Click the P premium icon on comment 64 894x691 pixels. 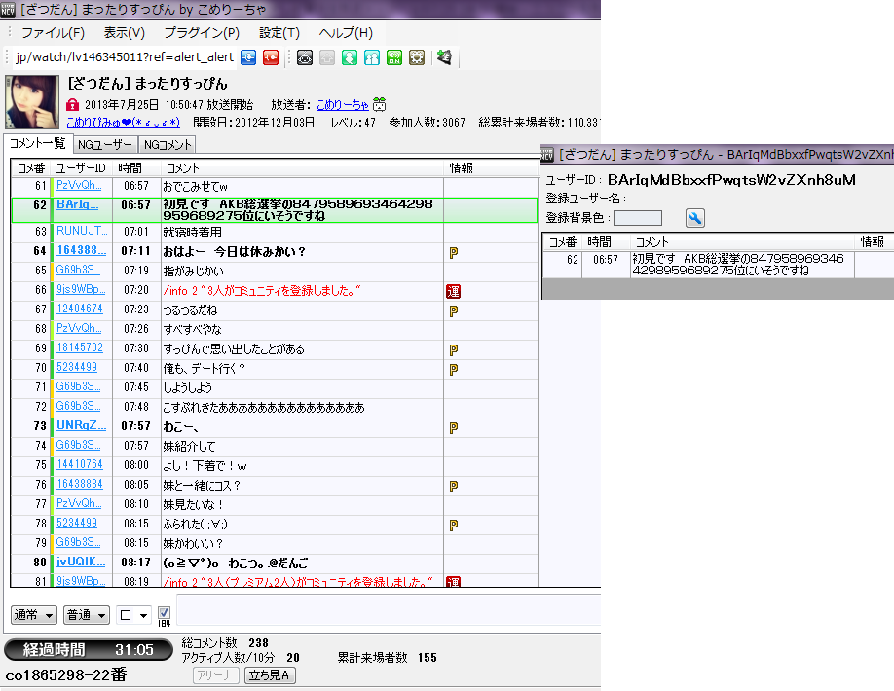[453, 252]
